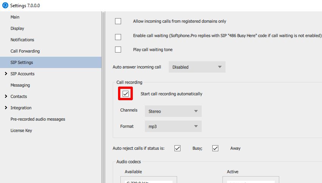Open the Display settings section

17,28
